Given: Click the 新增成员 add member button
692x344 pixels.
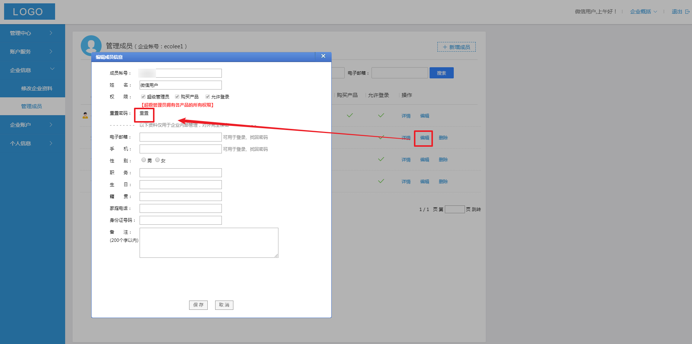Looking at the screenshot, I should (456, 47).
